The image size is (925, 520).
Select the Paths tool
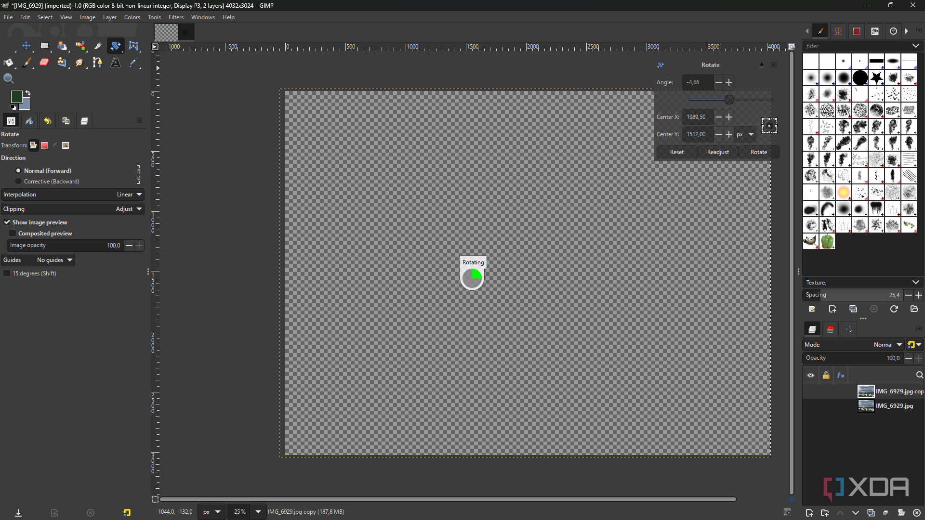(x=98, y=63)
